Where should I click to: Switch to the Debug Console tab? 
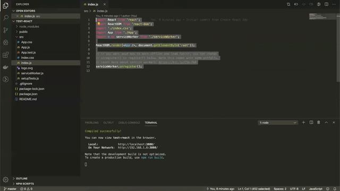click(x=129, y=123)
